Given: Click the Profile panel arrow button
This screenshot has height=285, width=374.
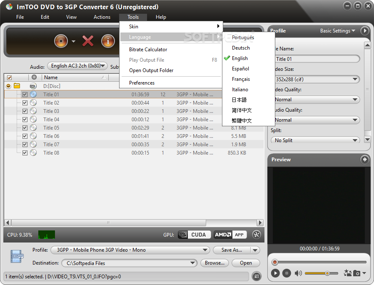Looking at the screenshot, I should coord(364,30).
